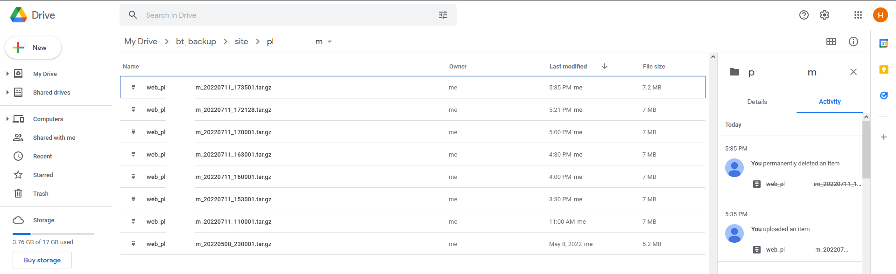This screenshot has height=274, width=896.
Task: Open the Google apps grid launcher
Action: pos(858,15)
